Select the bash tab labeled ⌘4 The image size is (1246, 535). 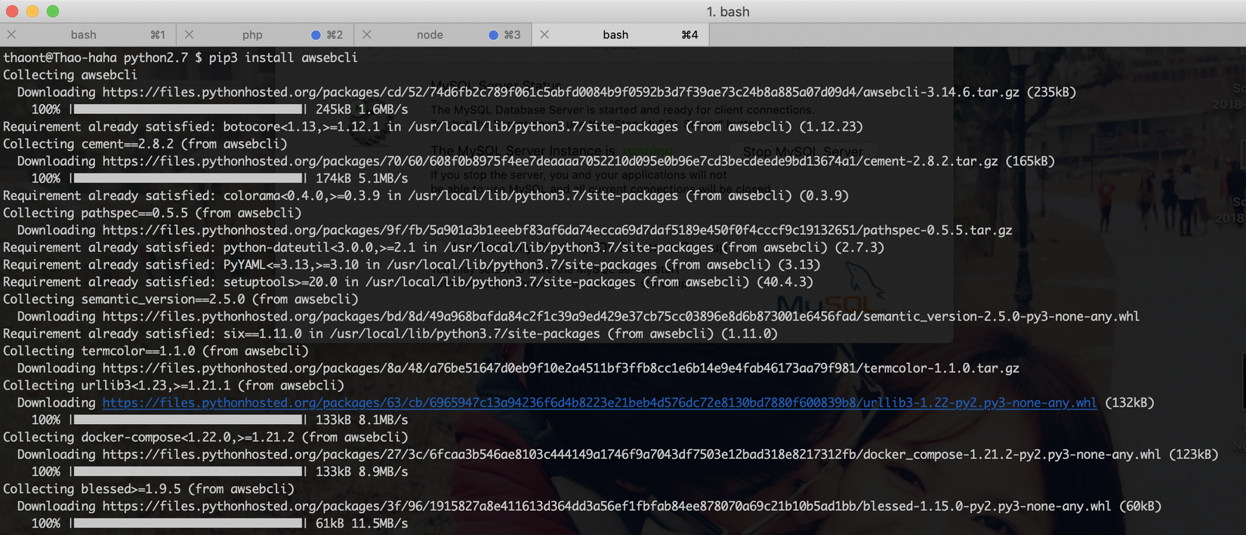click(615, 35)
